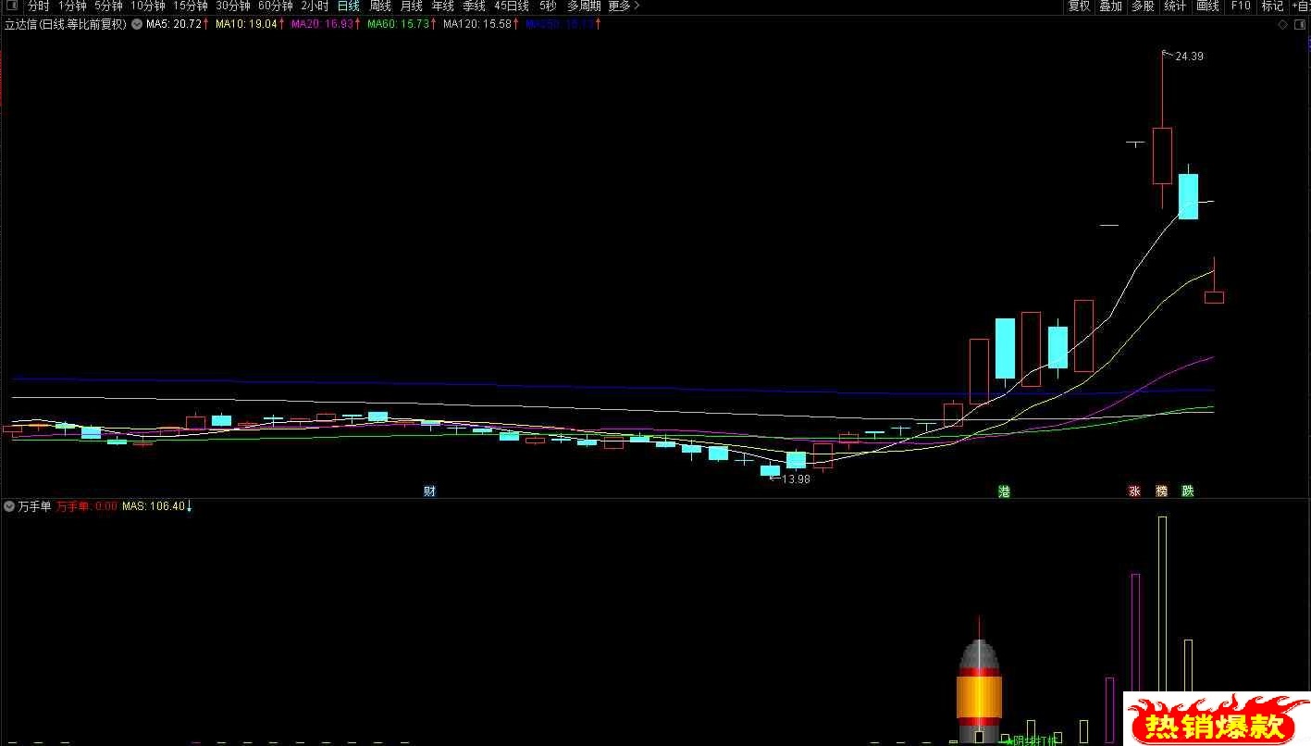The width and height of the screenshot is (1311, 746).
Task: Select the 30分钟 period tab
Action: (233, 6)
